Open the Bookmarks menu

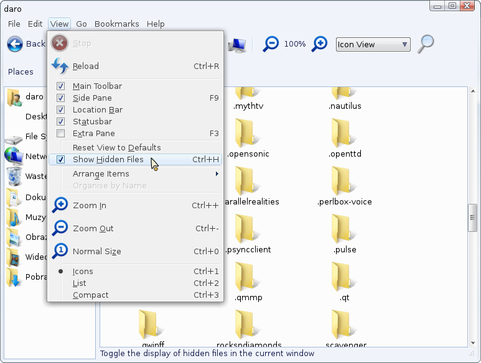point(116,24)
